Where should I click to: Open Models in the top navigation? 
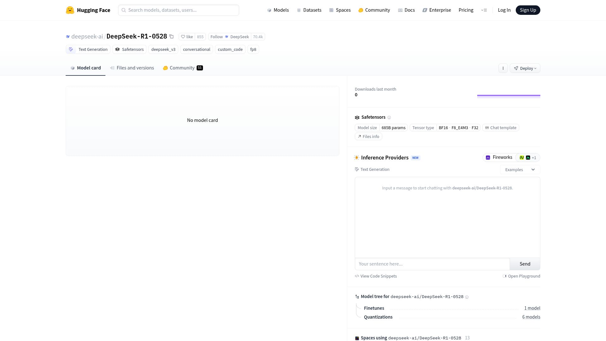coord(278,10)
